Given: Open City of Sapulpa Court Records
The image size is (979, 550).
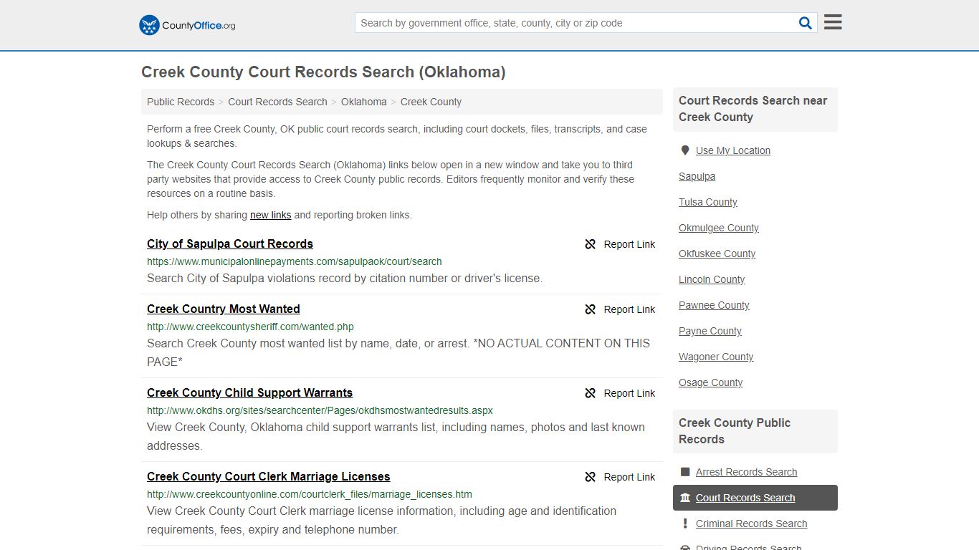Looking at the screenshot, I should [230, 243].
